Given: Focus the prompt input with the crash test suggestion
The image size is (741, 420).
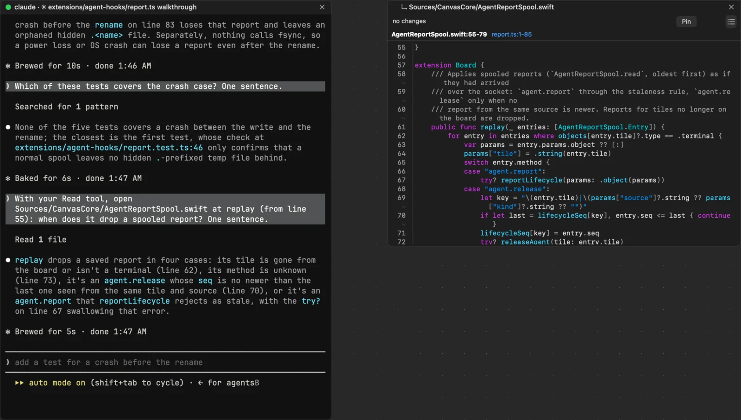Looking at the screenshot, I should (165, 363).
